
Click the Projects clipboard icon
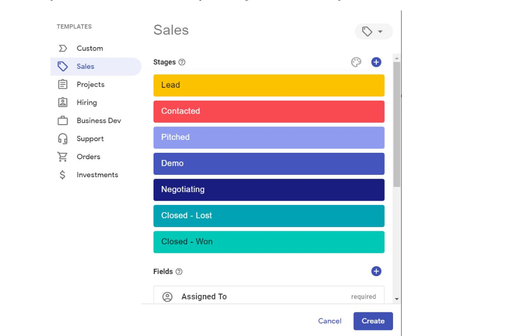(x=62, y=84)
